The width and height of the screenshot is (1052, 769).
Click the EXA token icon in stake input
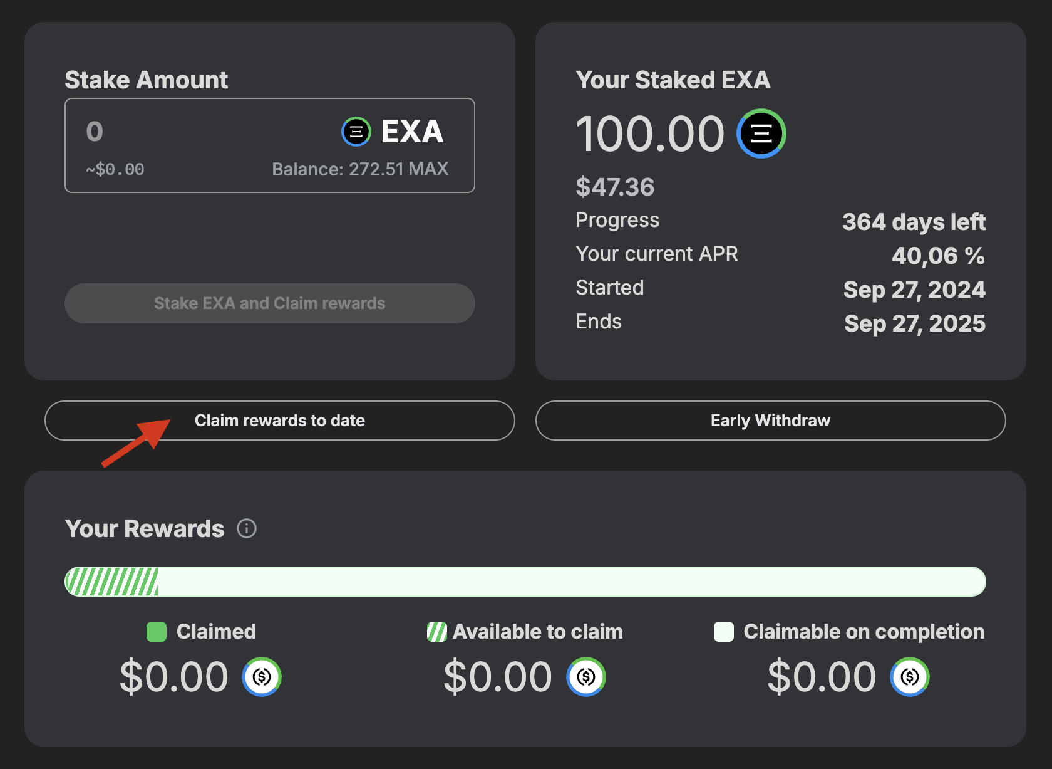tap(356, 132)
